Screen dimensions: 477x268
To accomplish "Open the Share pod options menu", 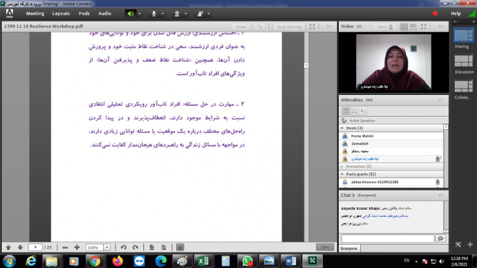I will click(329, 26).
